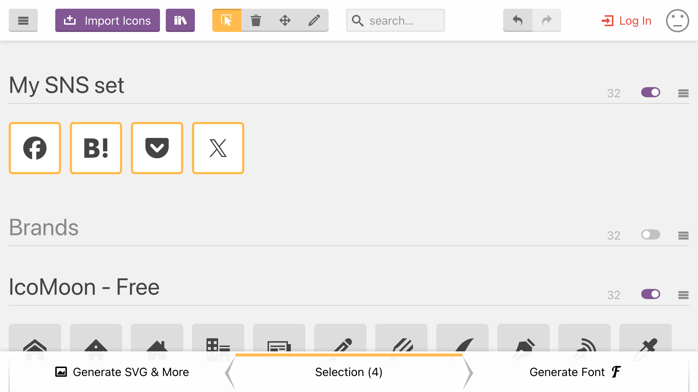Activate the Select tool
Viewport: 698px width, 392px height.
pos(227,20)
